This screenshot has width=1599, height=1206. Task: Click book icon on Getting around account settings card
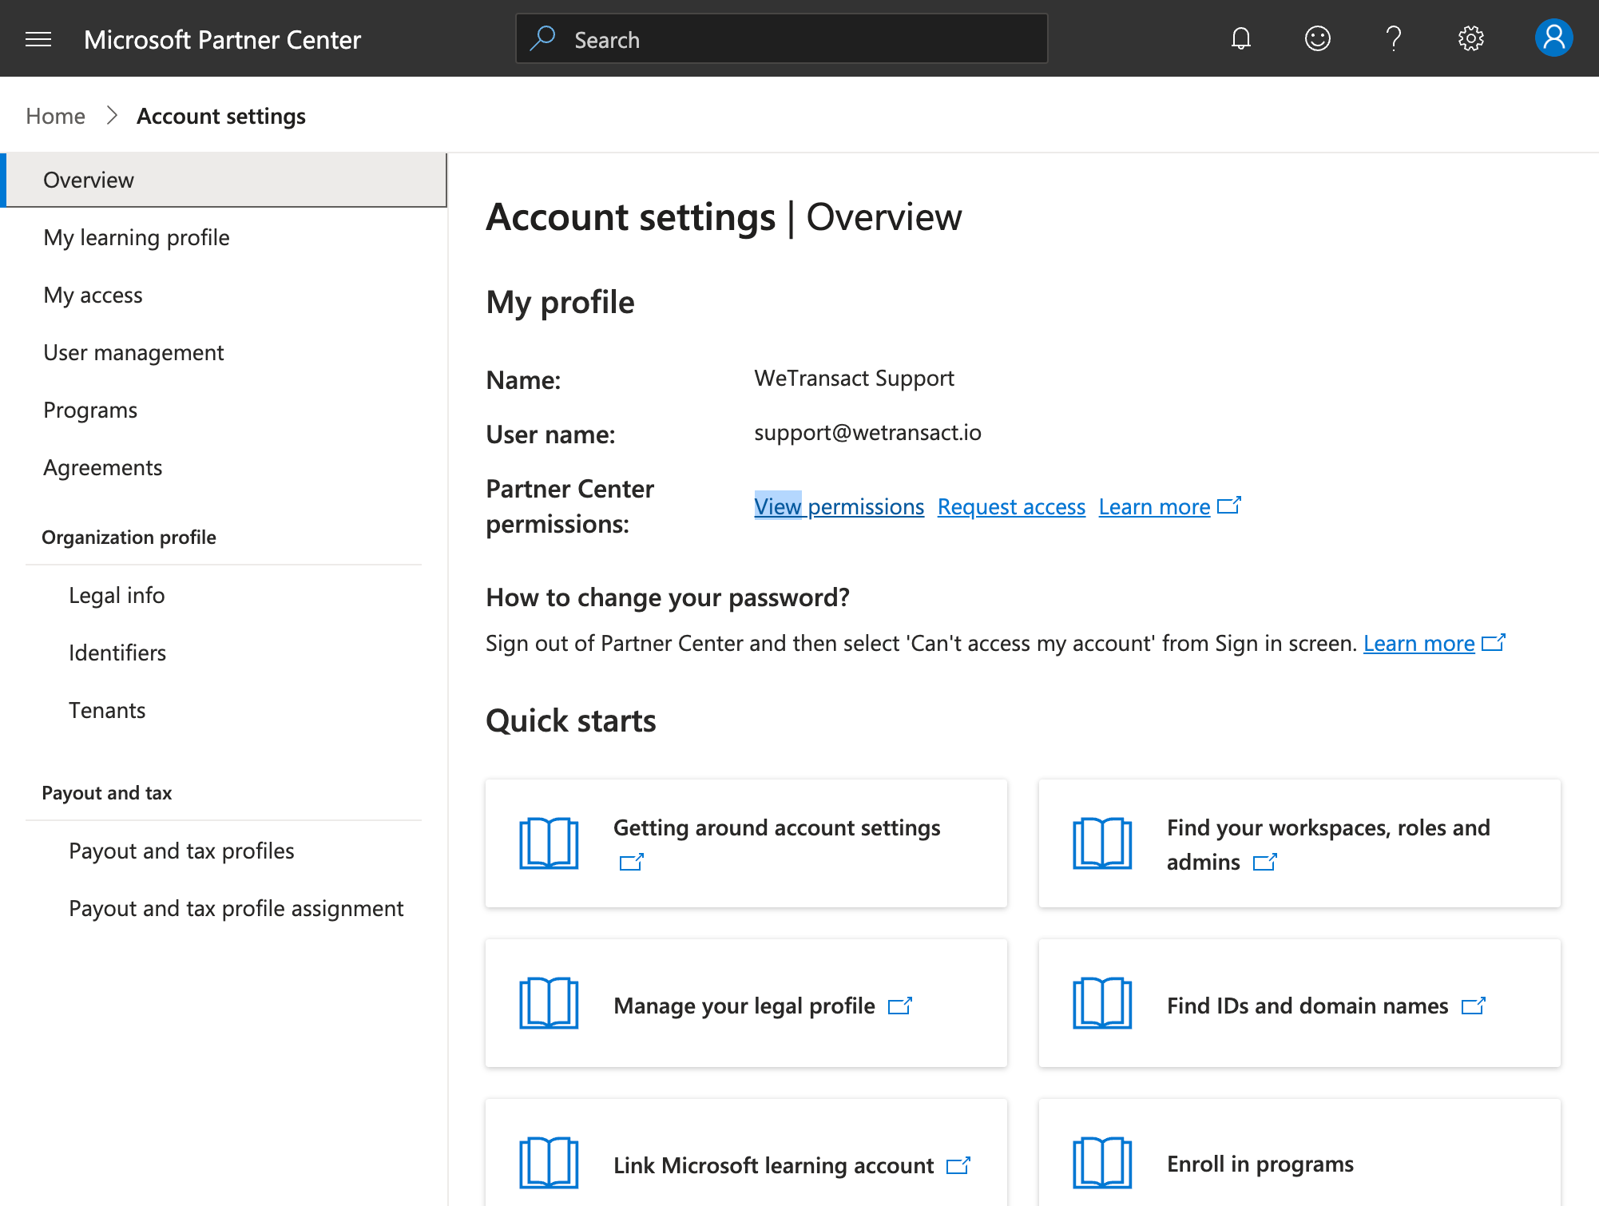pyautogui.click(x=549, y=843)
